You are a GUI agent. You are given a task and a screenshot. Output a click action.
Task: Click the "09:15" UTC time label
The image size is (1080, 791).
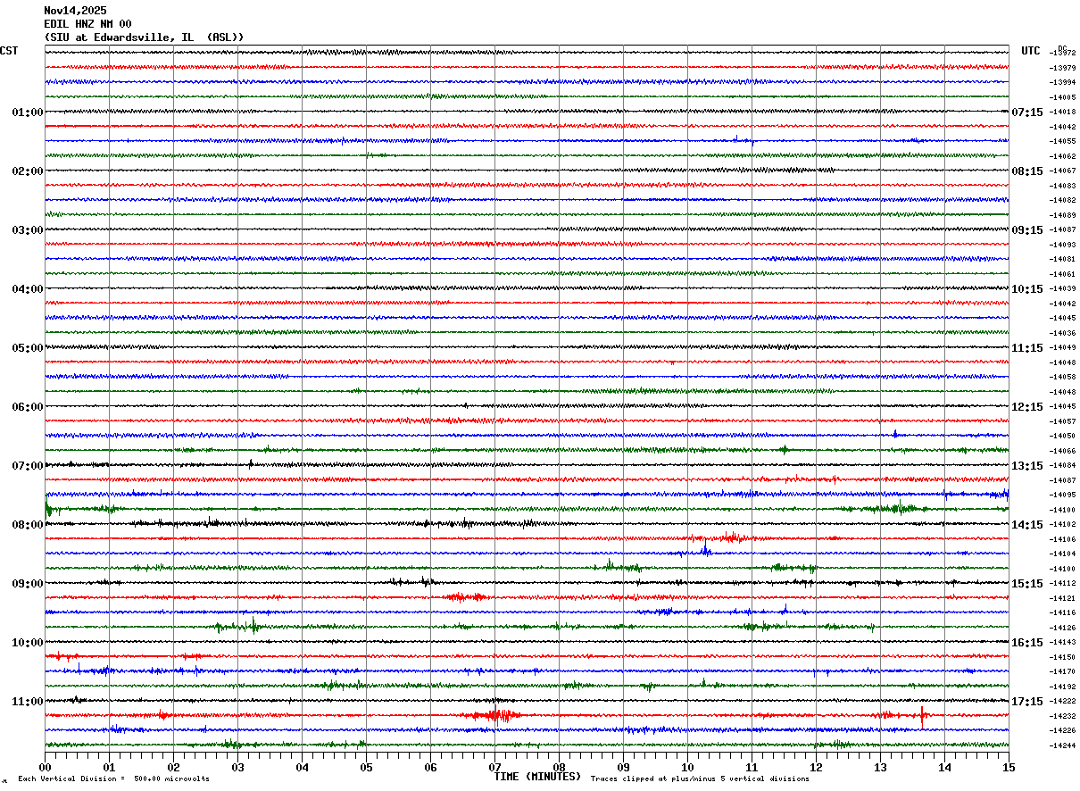pyautogui.click(x=1027, y=230)
